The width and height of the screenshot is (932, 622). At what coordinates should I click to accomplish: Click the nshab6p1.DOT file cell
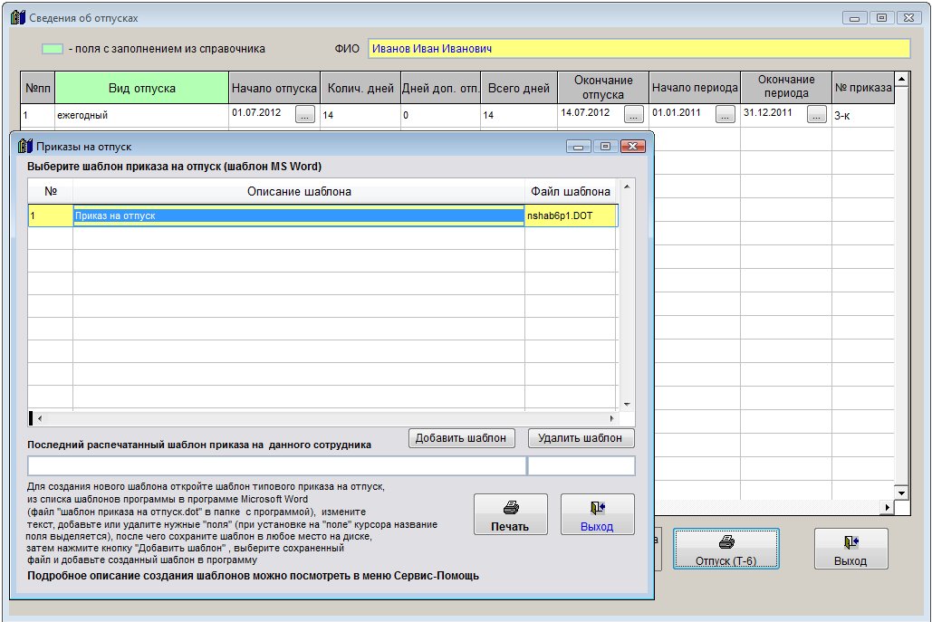click(570, 216)
